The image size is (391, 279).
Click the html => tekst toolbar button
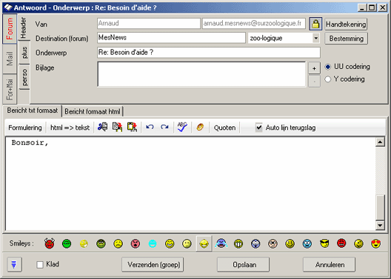[70, 128]
